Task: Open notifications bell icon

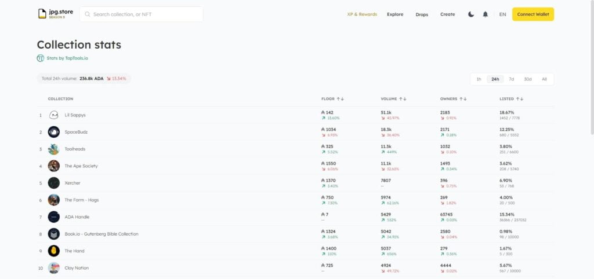Action: click(486, 14)
